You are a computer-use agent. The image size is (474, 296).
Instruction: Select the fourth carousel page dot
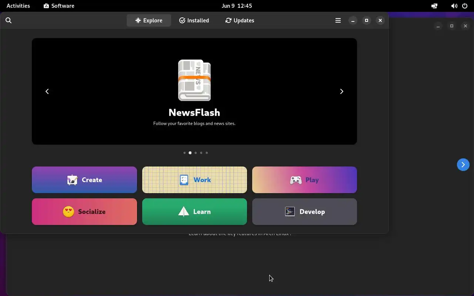click(201, 153)
